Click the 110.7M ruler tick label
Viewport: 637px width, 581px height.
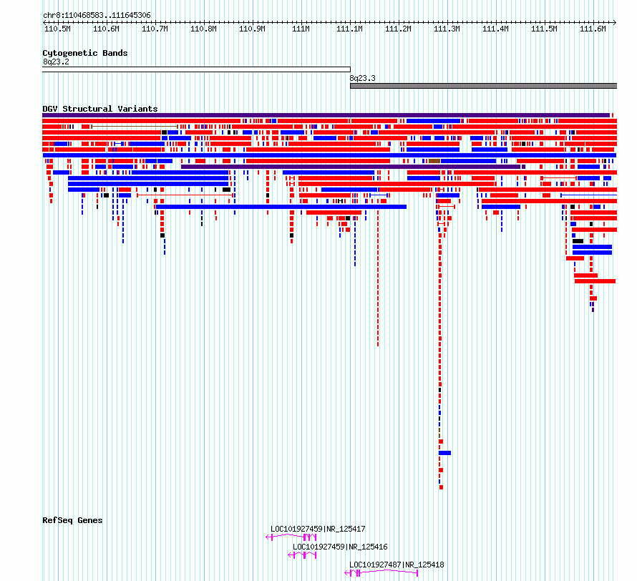pos(155,29)
